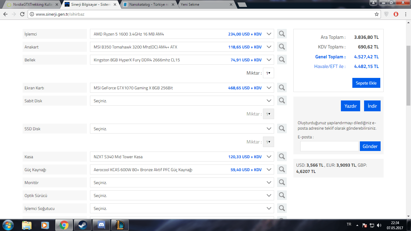Search monitors using the Monitör row magnifier
Screen dimensions: 411x231
pos(282,183)
